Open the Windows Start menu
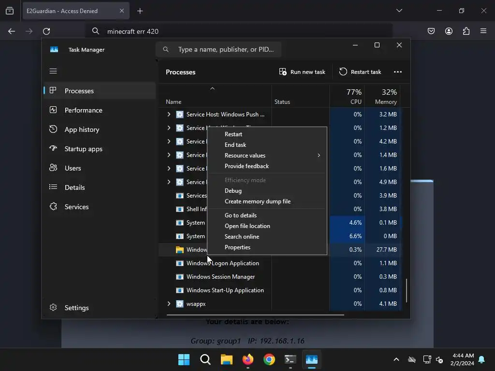495x371 pixels. click(x=184, y=359)
